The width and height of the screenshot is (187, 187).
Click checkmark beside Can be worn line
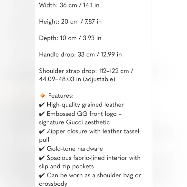coord(42,175)
